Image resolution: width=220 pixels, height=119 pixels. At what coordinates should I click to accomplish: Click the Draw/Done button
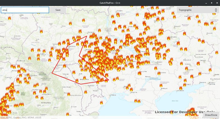coord(212,115)
